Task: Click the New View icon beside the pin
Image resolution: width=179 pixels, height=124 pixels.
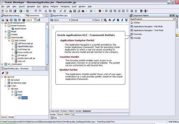Action: point(7,73)
